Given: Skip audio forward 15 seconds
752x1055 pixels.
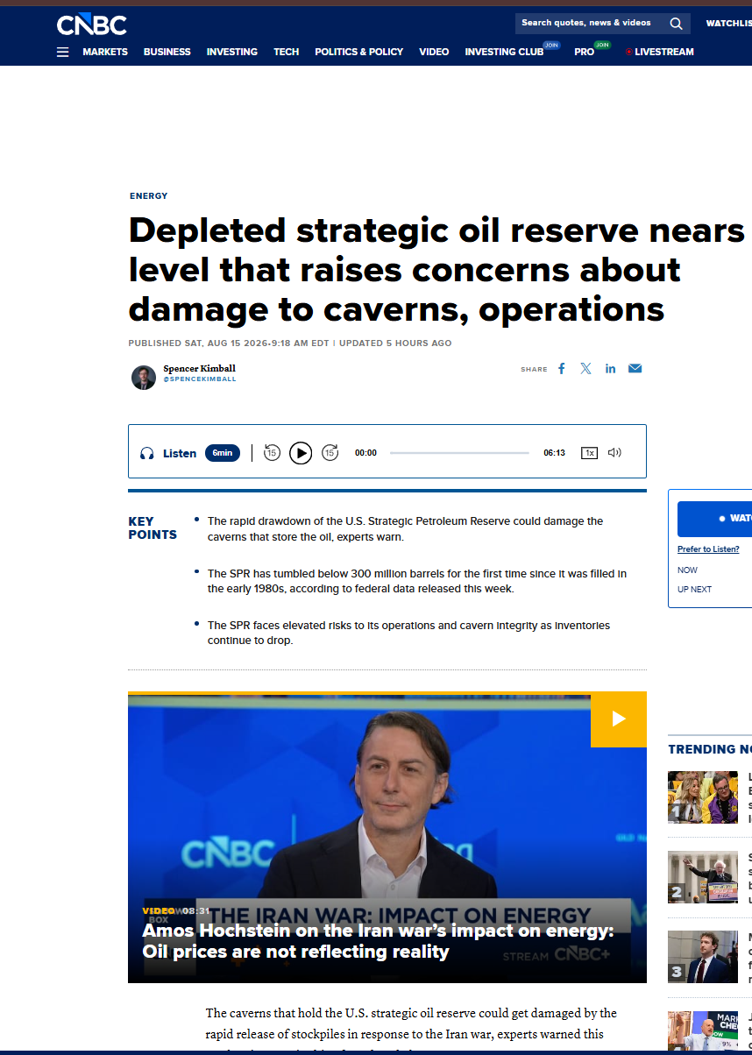Looking at the screenshot, I should pos(330,453).
